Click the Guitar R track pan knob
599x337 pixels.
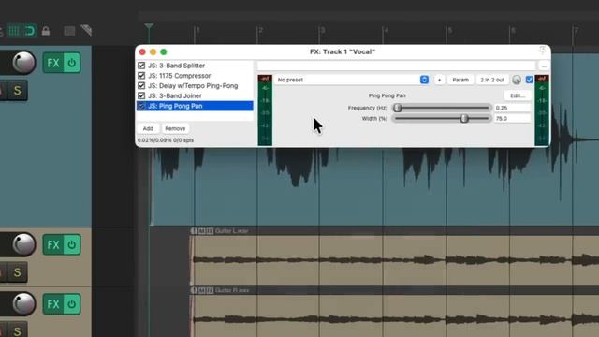(23, 303)
